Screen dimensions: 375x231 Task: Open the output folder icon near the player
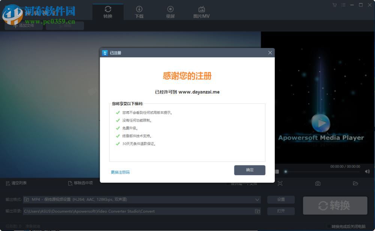pyautogui.click(x=355, y=183)
